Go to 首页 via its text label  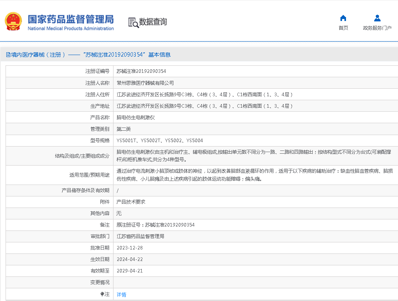coord(343,28)
